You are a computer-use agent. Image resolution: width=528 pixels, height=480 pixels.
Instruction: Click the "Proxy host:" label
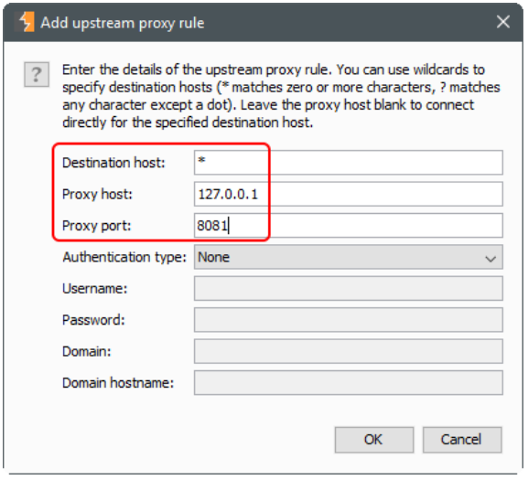click(97, 195)
